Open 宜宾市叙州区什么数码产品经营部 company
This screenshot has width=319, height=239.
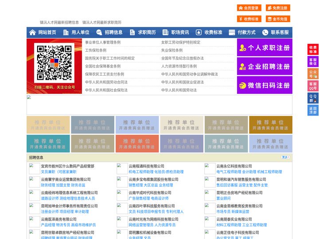[67, 166]
